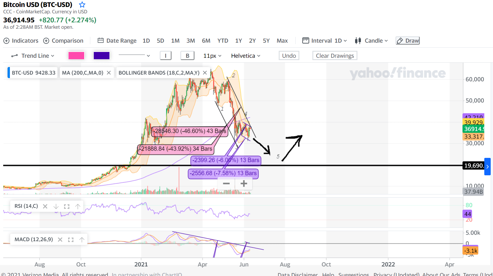
Task: Select the Max time range
Action: 282,41
